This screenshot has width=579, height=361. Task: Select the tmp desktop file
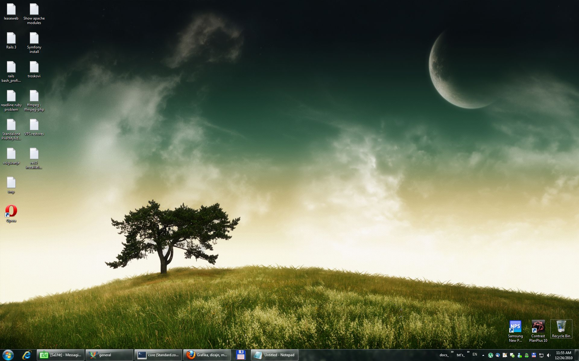tap(11, 185)
